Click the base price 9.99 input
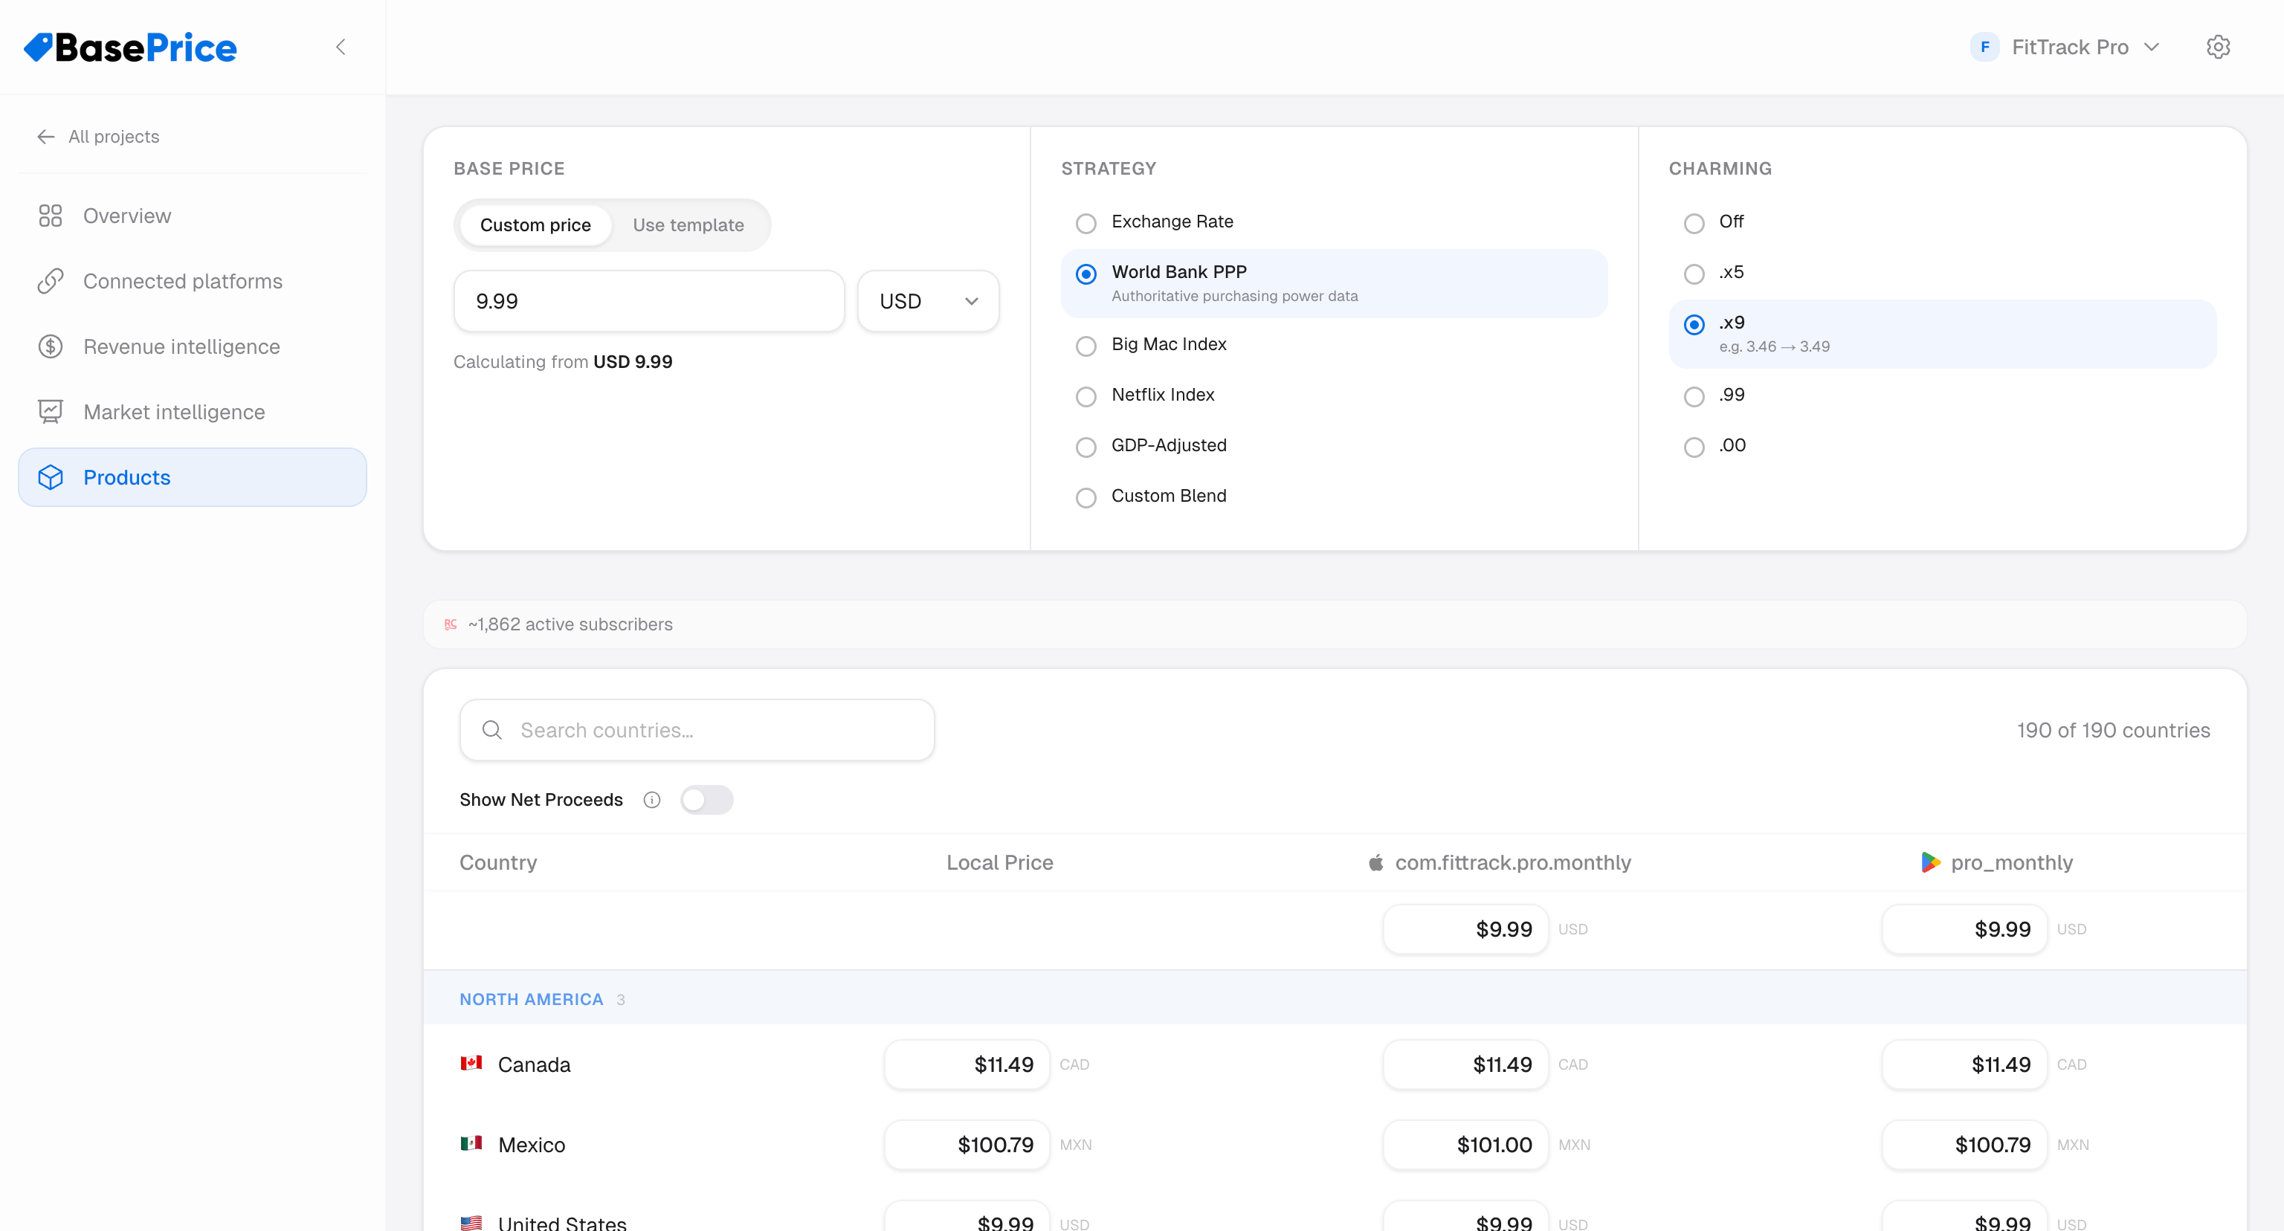The height and width of the screenshot is (1231, 2284). tap(649, 301)
